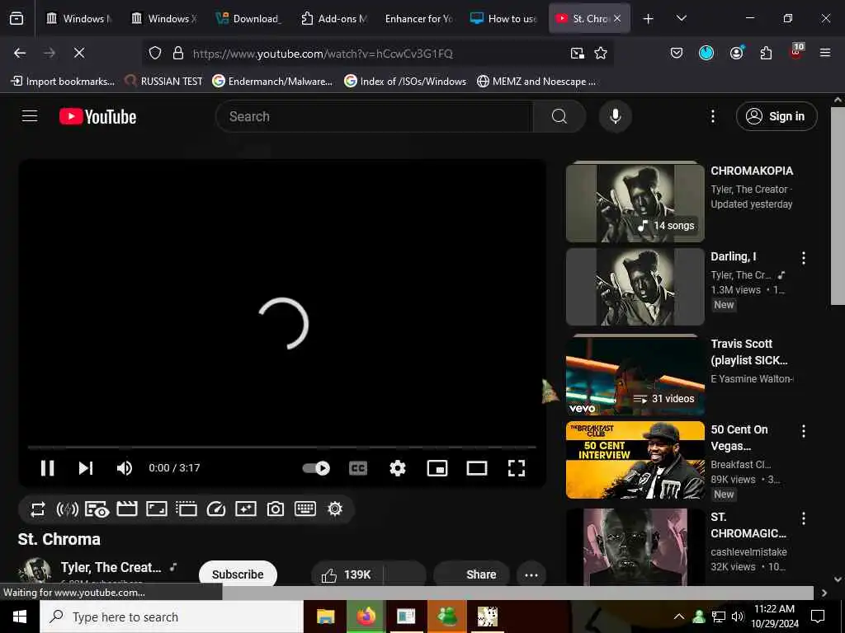Open Enhancer toolbar settings gear
The height and width of the screenshot is (633, 845).
click(335, 509)
